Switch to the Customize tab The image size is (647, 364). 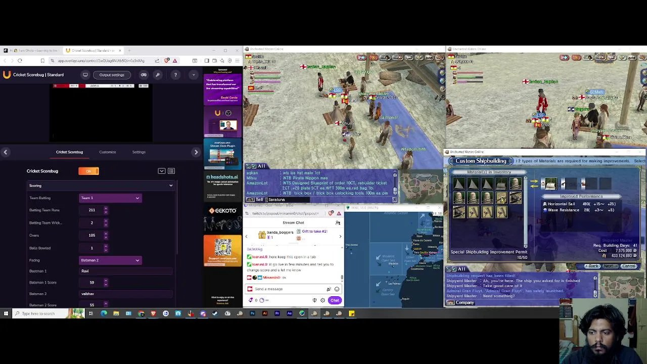tap(107, 152)
